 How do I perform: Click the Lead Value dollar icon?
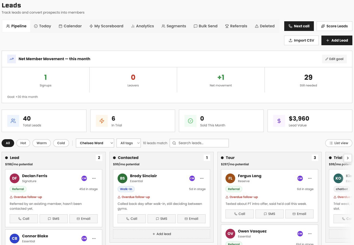tap(279, 121)
